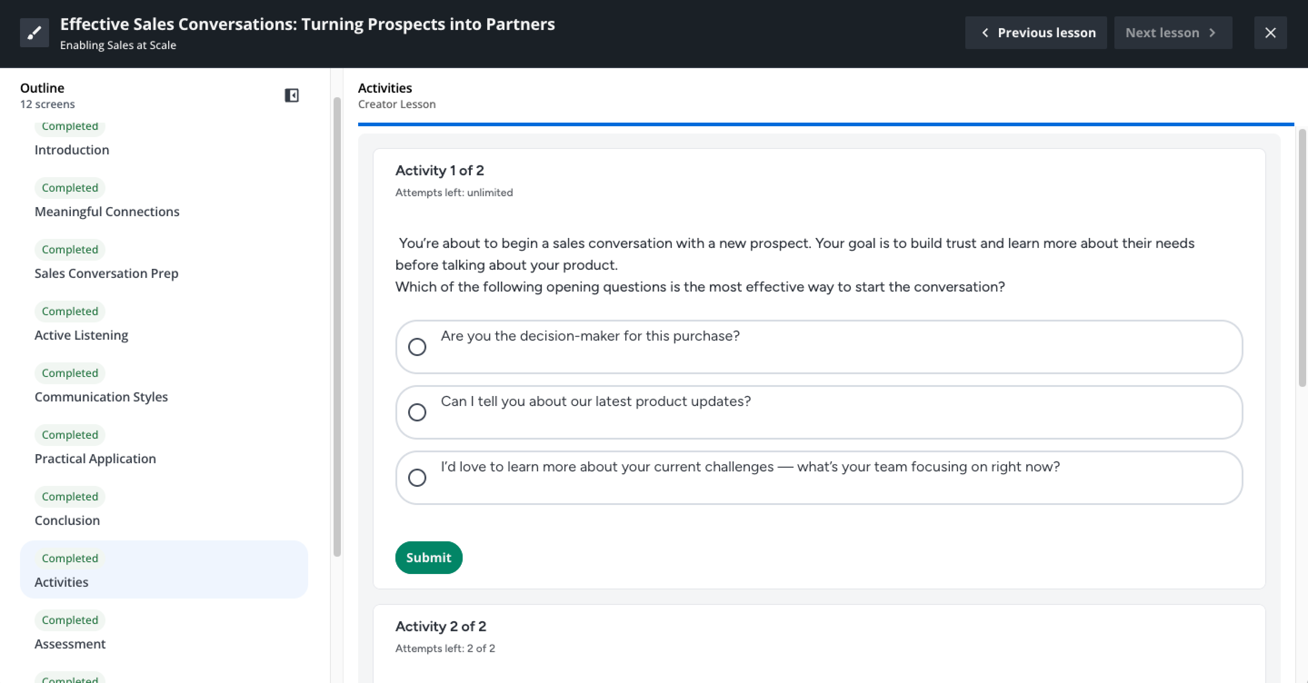
Task: Open Practical Application in outline
Action: pyautogui.click(x=95, y=459)
